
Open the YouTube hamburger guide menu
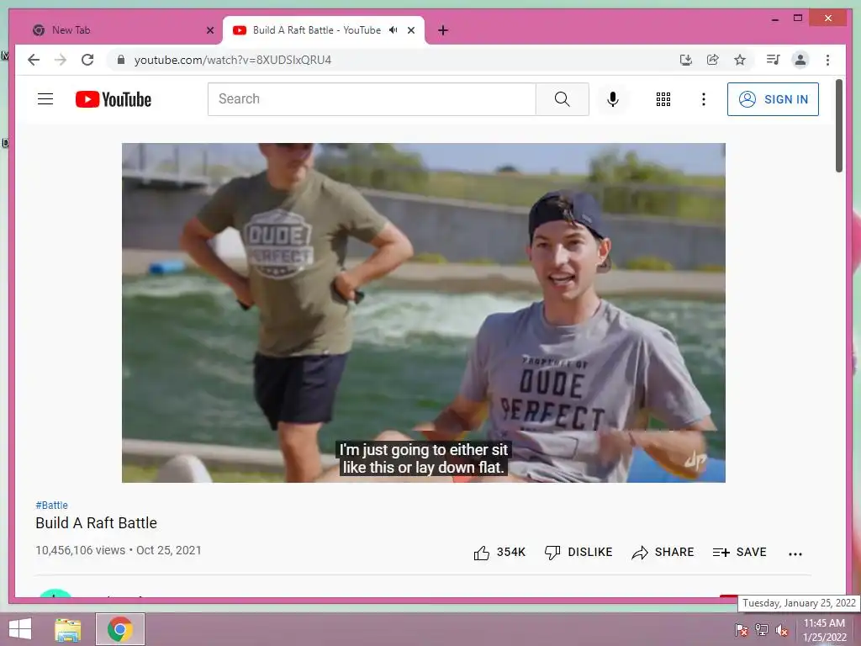(x=45, y=99)
